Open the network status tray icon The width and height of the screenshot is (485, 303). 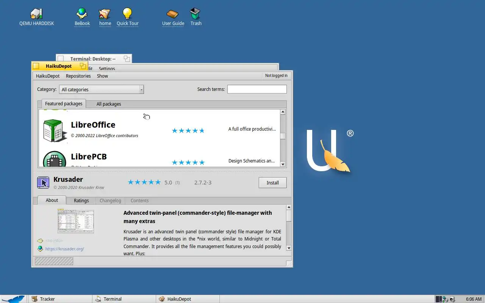445,299
